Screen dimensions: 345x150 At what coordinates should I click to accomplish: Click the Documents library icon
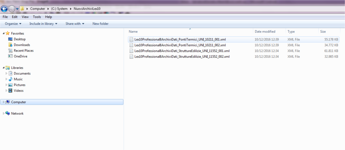tap(10, 73)
